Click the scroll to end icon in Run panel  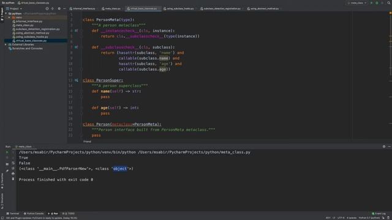[x=13, y=169]
